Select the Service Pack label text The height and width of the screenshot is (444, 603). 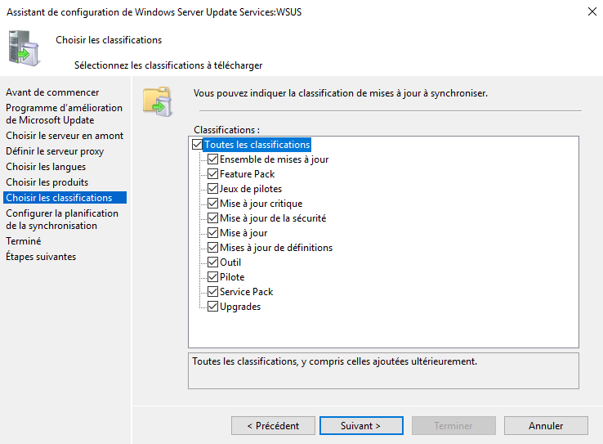pos(246,292)
